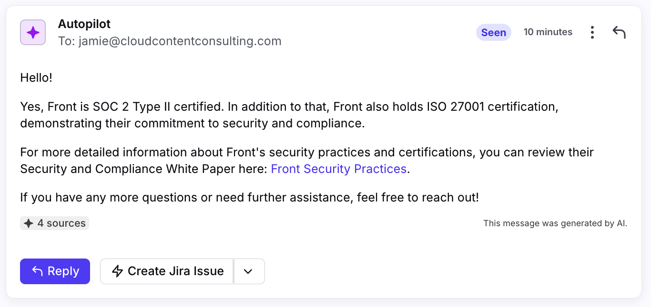Click the Seen status badge

click(493, 32)
